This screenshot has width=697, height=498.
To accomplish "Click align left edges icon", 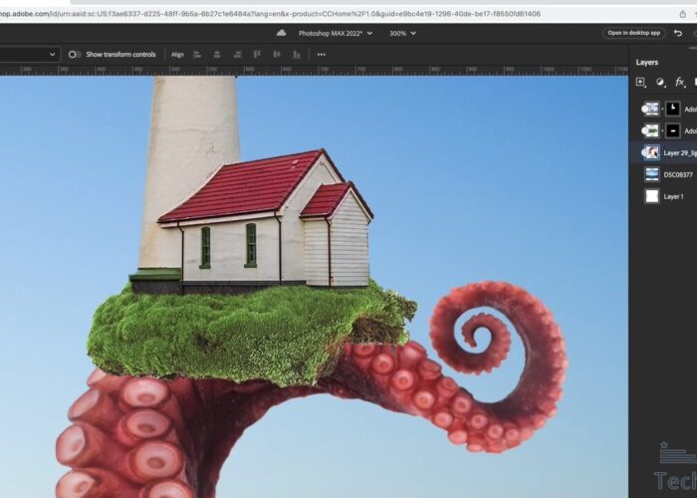I will click(x=197, y=54).
